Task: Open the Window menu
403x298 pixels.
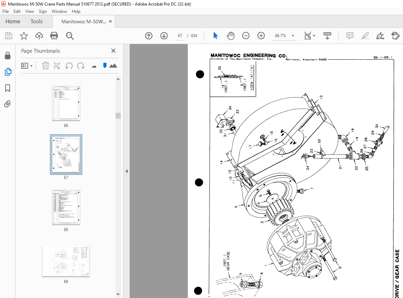Action: coord(59,11)
